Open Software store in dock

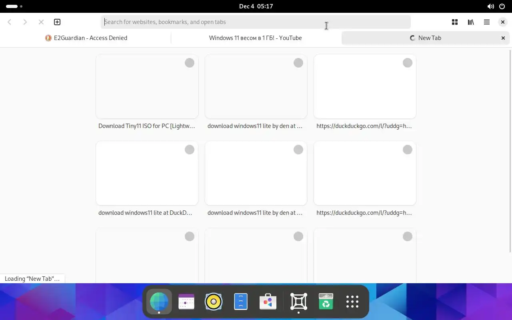[x=268, y=302]
